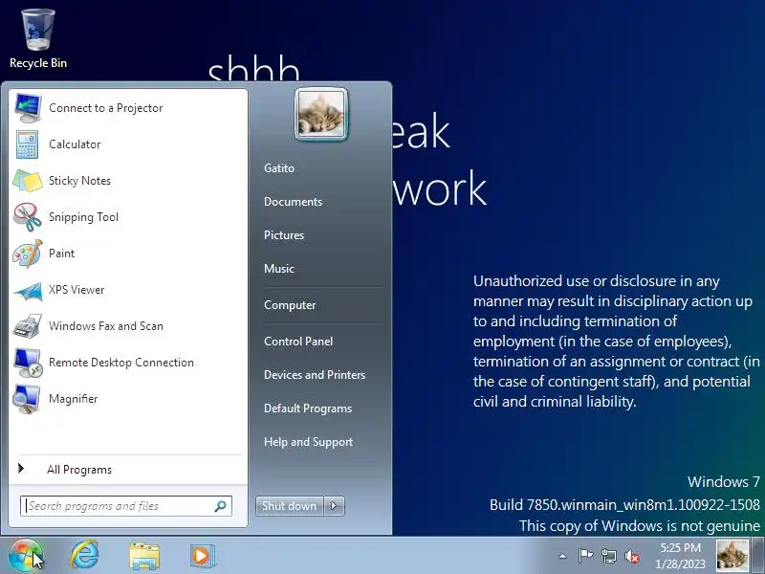Launch the Calculator icon
Image resolution: width=765 pixels, height=574 pixels.
pos(27,144)
